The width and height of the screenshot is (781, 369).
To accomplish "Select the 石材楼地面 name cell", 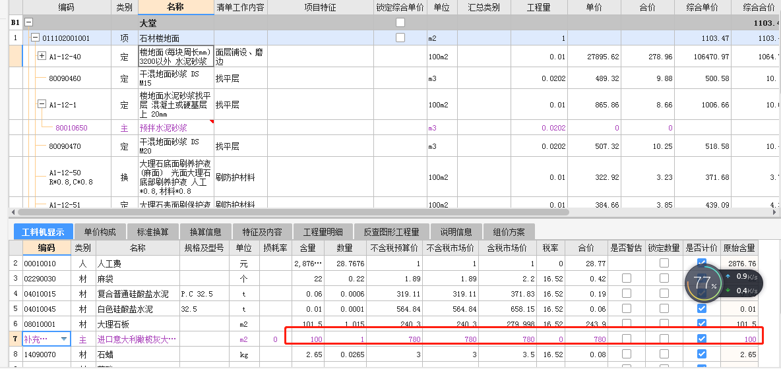I will tap(176, 38).
